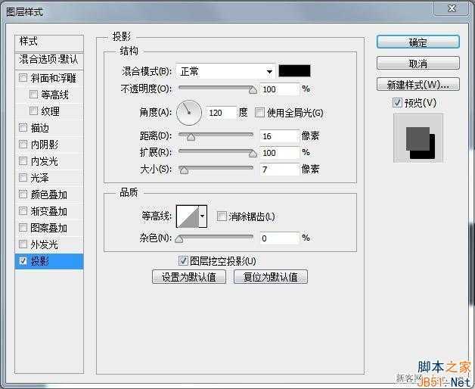
Task: Select 光泽 row label
Action: [39, 177]
